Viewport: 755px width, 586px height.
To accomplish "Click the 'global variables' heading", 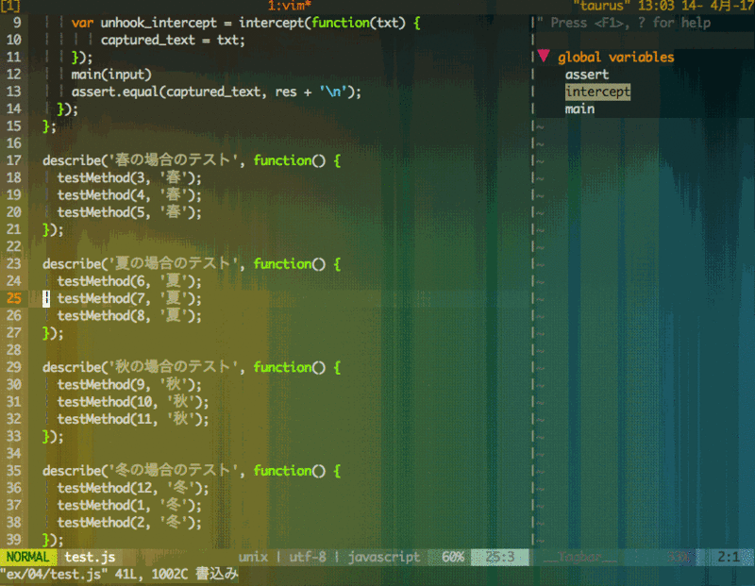I will tap(616, 58).
